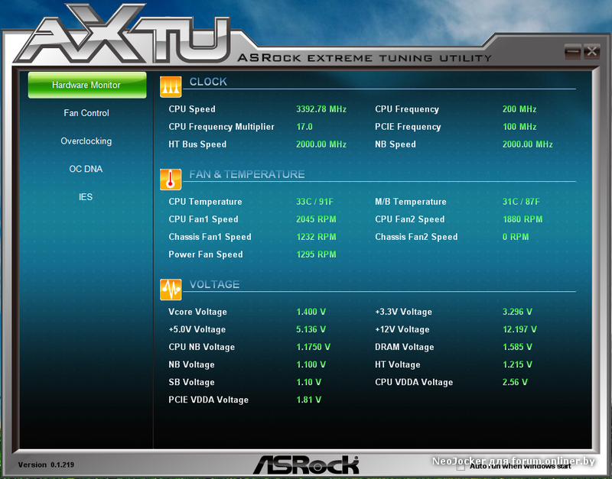Click NB Speed value 2000.00 MHz
The height and width of the screenshot is (479, 612).
(x=528, y=144)
